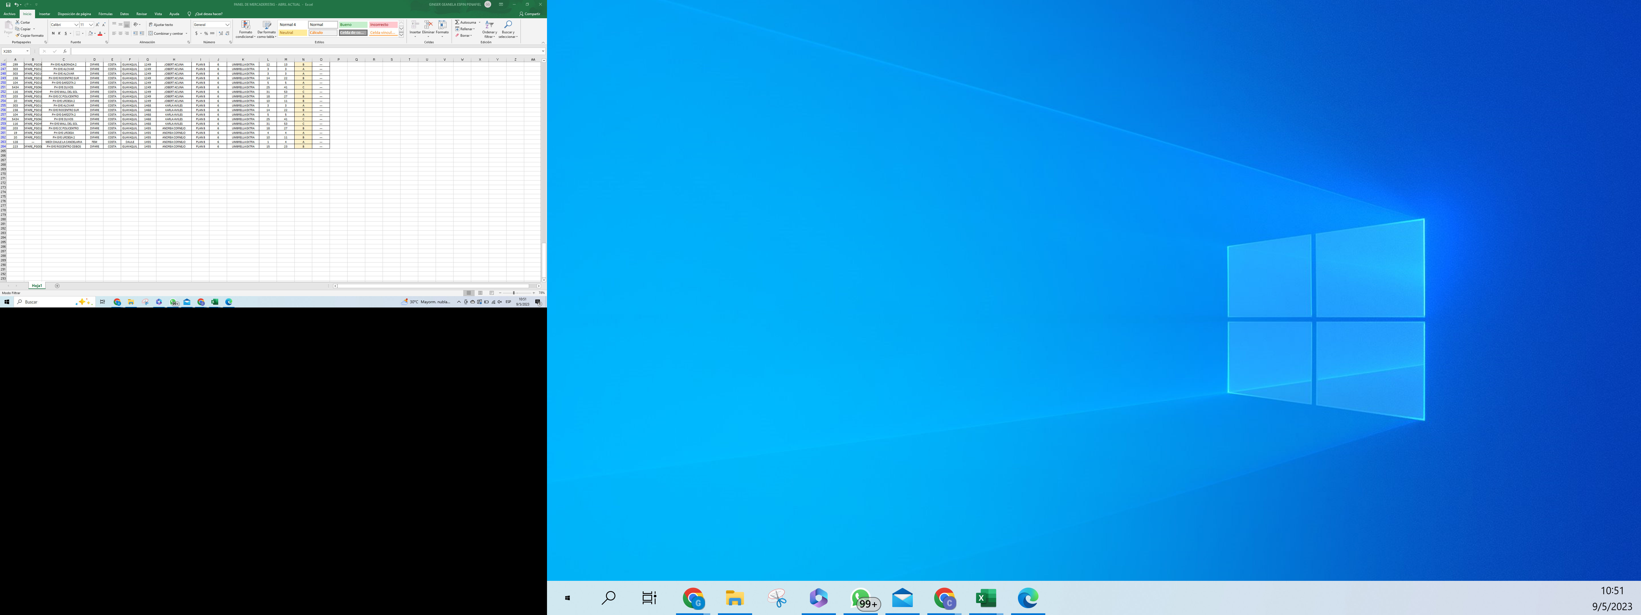Open the Mail app on the large right taskbar
This screenshot has width=1641, height=615.
click(x=902, y=598)
